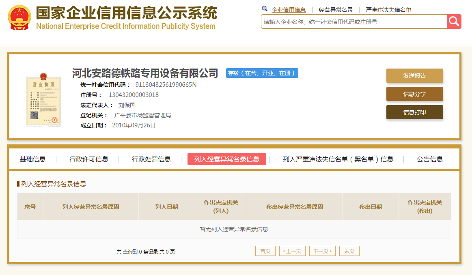Click the registration authority 广平县市场监督管理局
The width and height of the screenshot is (472, 275).
point(143,115)
